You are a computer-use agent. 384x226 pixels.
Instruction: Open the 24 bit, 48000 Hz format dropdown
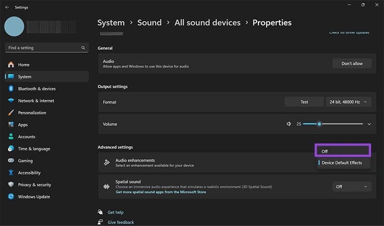tap(348, 102)
